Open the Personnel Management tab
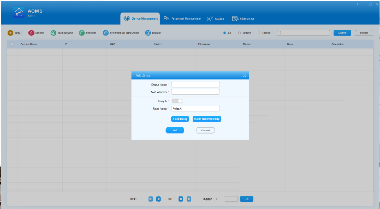The width and height of the screenshot is (380, 209). [182, 18]
